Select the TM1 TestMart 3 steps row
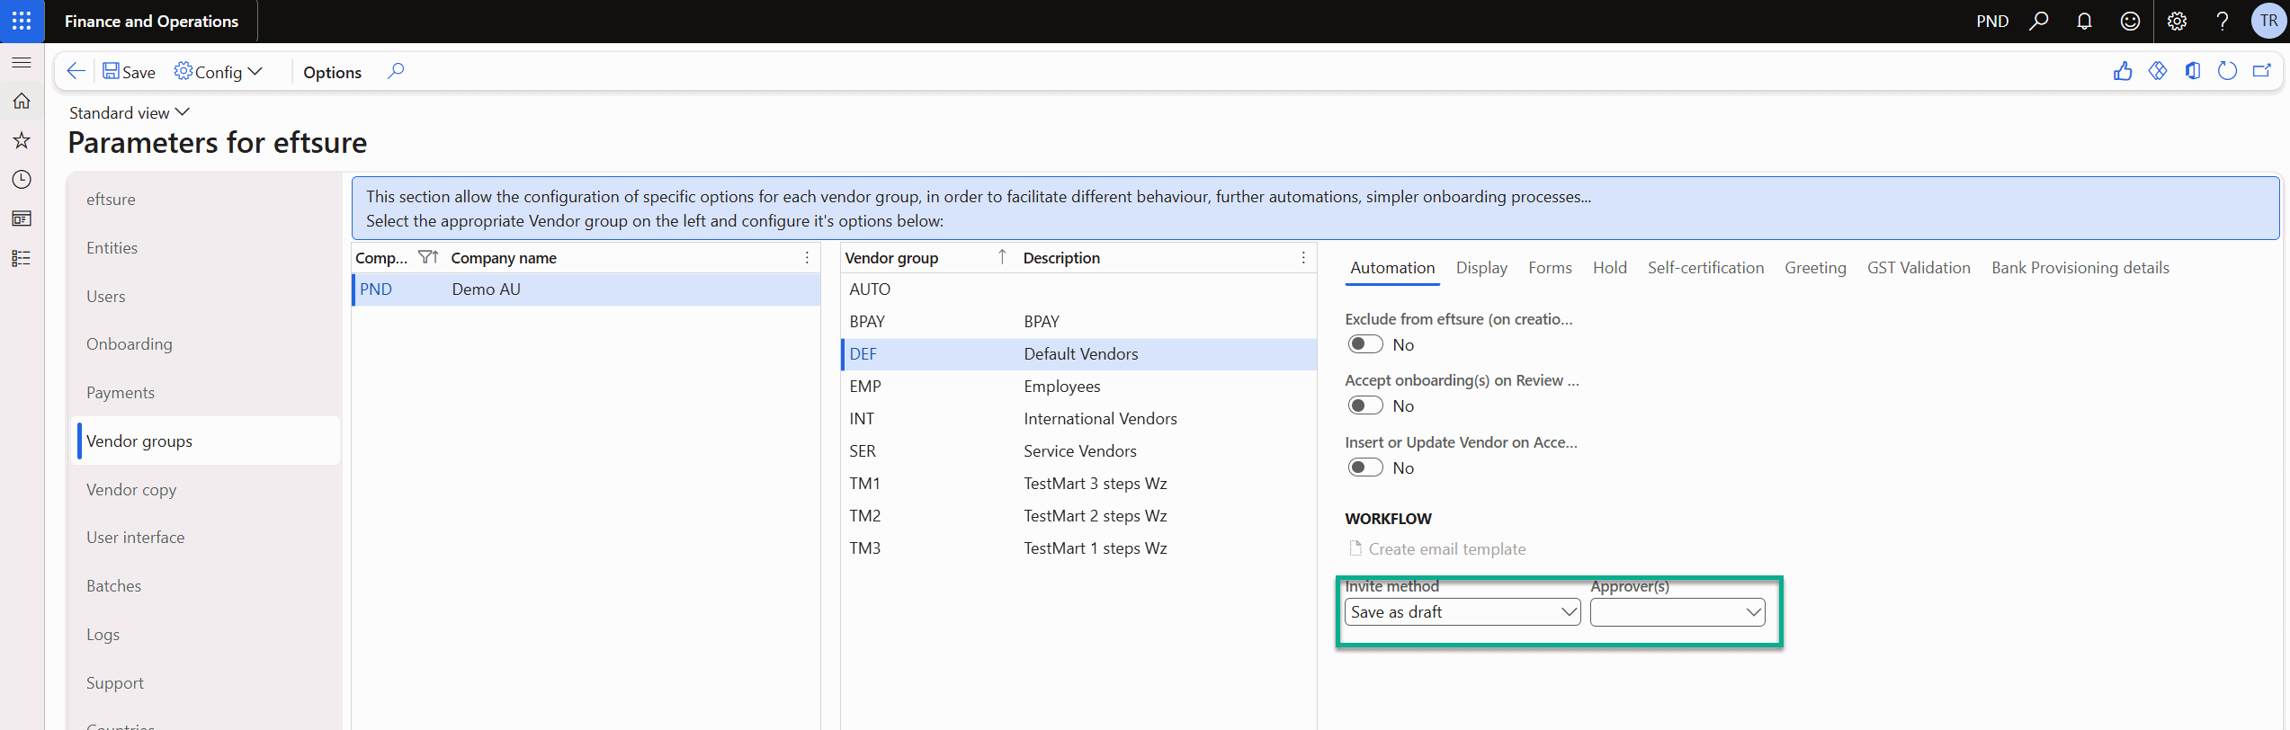Screen dimensions: 2290x730 pyautogui.click(x=1078, y=484)
